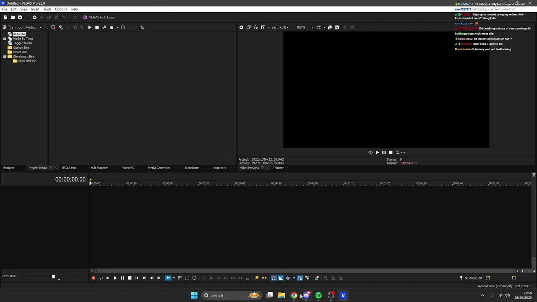Select All Media in the bin tree
The image size is (537, 302).
coord(19,34)
